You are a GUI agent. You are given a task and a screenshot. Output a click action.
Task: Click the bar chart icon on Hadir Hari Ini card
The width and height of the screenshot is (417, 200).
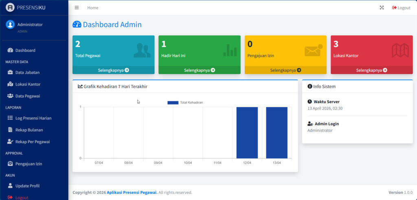(x=230, y=51)
